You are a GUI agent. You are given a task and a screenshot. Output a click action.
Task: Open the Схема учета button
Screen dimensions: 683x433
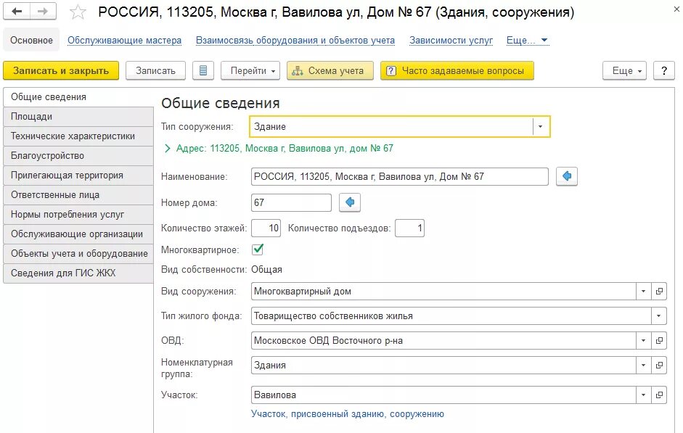[x=330, y=70]
